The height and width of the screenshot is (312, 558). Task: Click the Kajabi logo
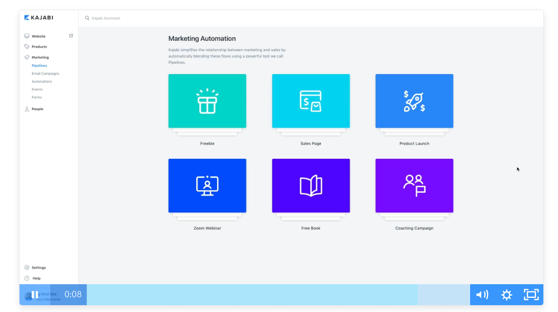click(x=39, y=18)
